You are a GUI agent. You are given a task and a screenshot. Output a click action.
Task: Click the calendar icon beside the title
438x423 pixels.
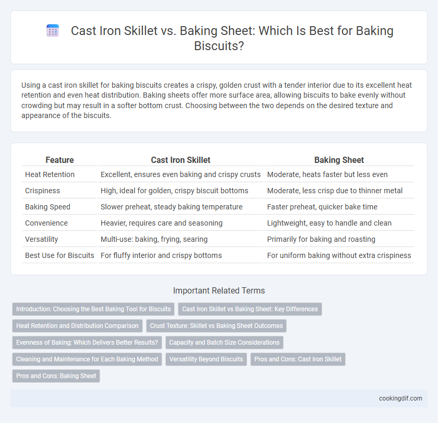(x=53, y=30)
